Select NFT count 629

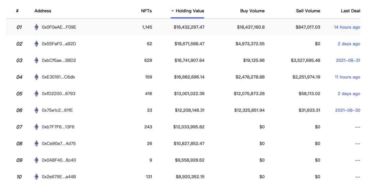(x=148, y=61)
